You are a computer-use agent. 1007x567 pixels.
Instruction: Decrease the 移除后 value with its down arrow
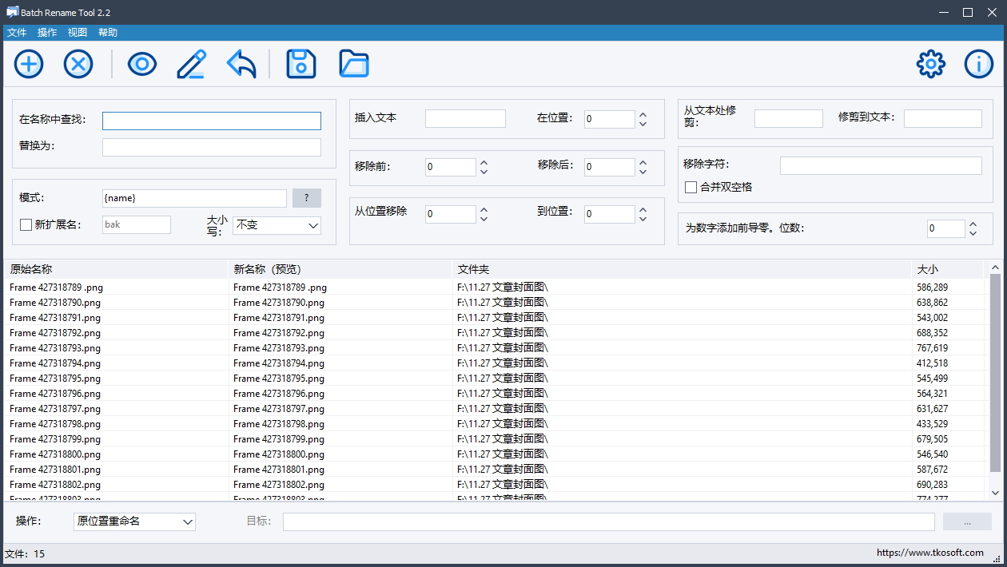point(643,172)
